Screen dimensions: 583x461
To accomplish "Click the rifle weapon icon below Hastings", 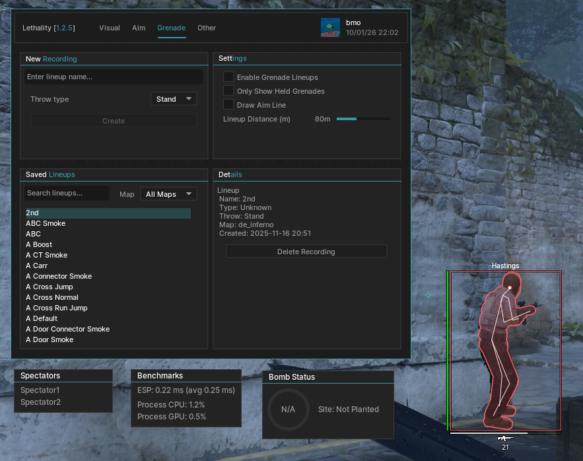I will 505,439.
